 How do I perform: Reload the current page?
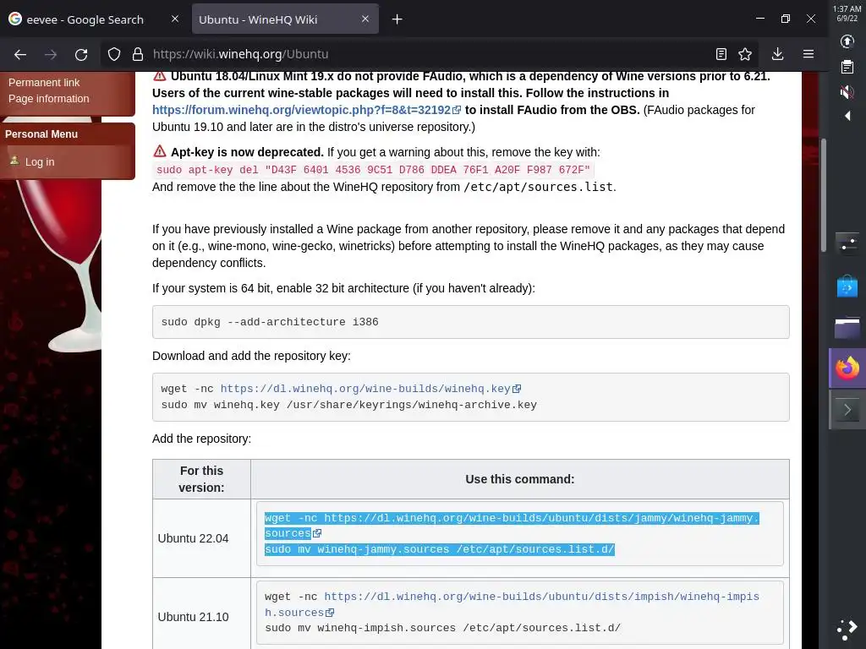click(x=81, y=54)
